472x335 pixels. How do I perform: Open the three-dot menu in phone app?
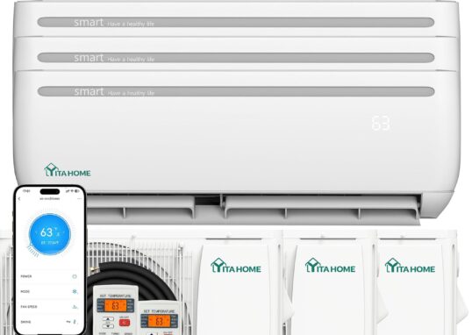click(80, 199)
